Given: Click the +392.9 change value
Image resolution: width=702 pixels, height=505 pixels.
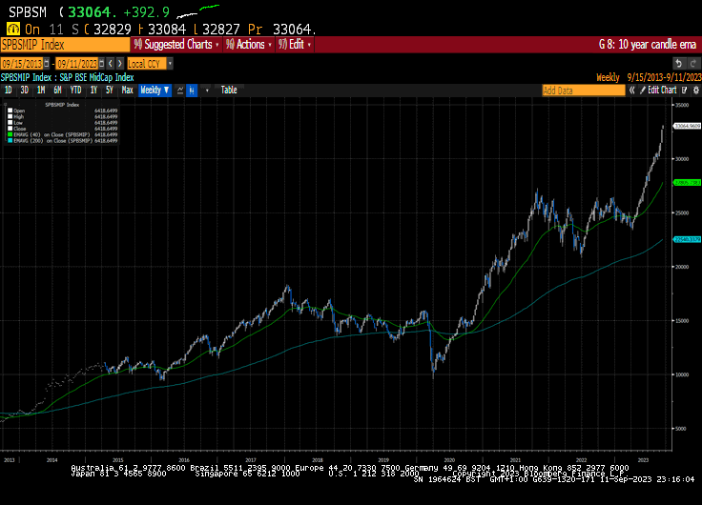Looking at the screenshot, I should pos(146,12).
